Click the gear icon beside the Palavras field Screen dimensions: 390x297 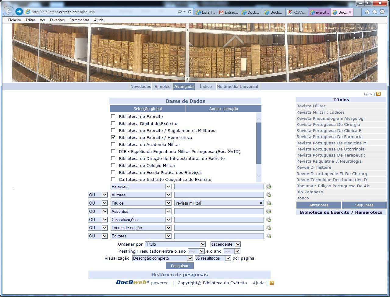268,186
